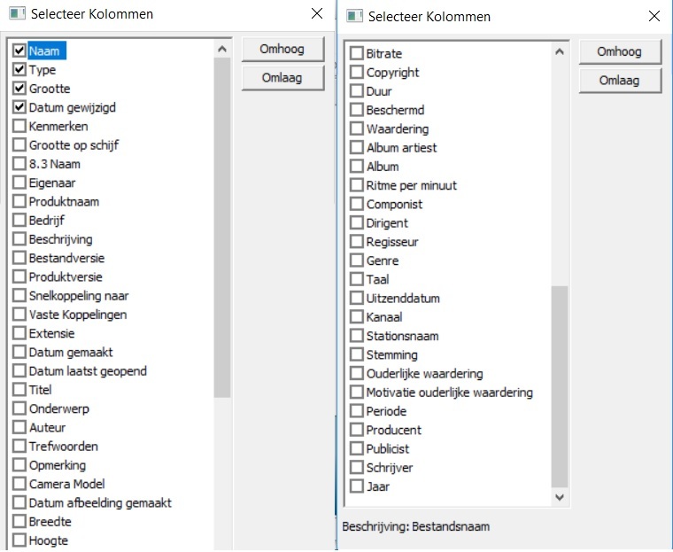Enable the Camera Model column
673x552 pixels.
coord(19,484)
